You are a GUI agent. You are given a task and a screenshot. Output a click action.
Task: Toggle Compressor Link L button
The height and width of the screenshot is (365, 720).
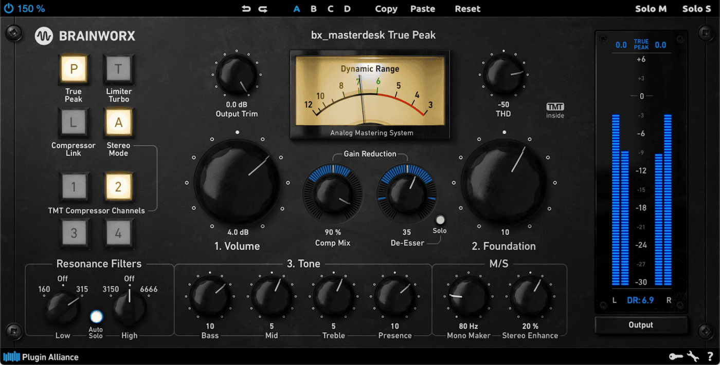point(74,123)
